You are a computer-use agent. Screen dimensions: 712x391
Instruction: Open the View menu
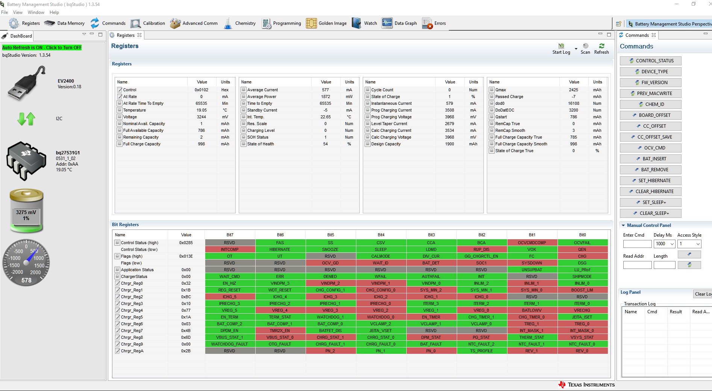18,12
